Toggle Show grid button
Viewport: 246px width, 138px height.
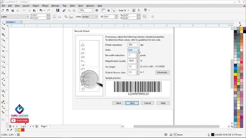[x=108, y=10]
